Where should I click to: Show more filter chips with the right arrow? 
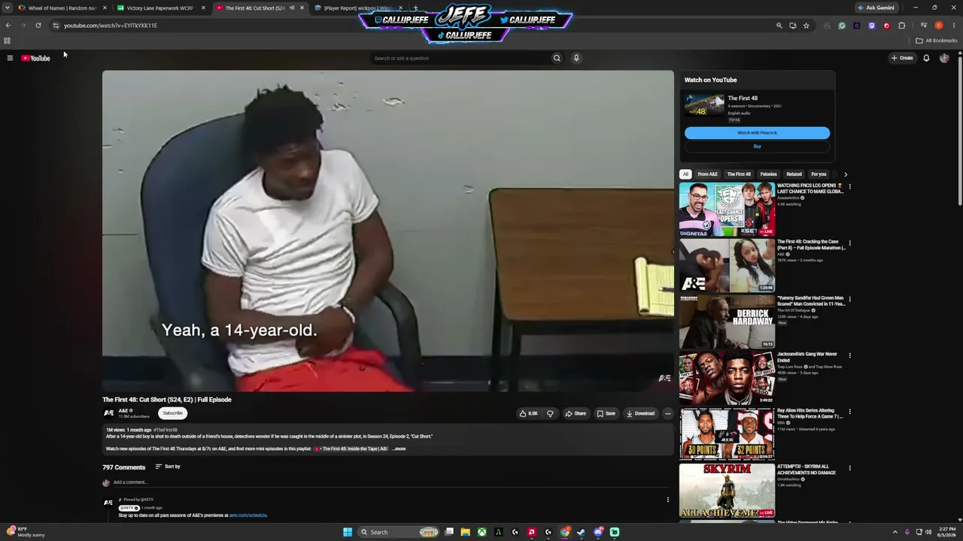846,174
